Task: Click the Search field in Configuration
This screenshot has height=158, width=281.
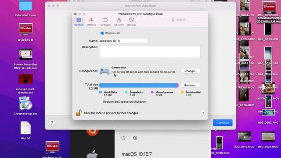Action: point(188,20)
